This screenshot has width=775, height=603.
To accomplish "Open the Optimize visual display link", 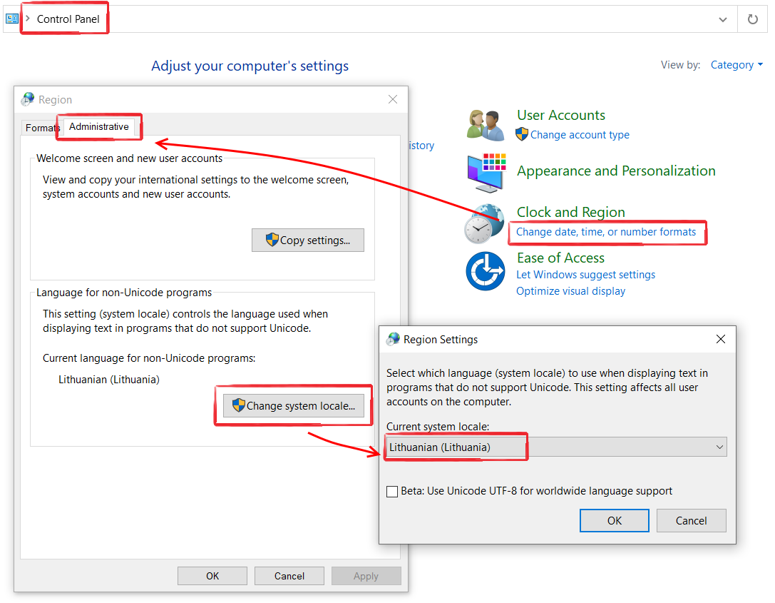I will click(570, 291).
